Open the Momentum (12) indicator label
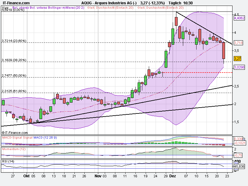248x186 pixels. (x=14, y=149)
